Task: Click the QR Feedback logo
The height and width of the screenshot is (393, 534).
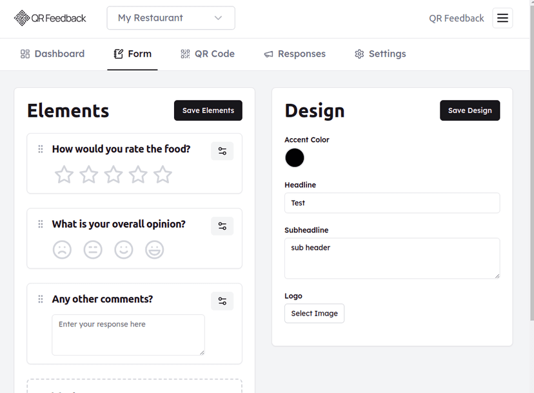Action: (x=50, y=17)
